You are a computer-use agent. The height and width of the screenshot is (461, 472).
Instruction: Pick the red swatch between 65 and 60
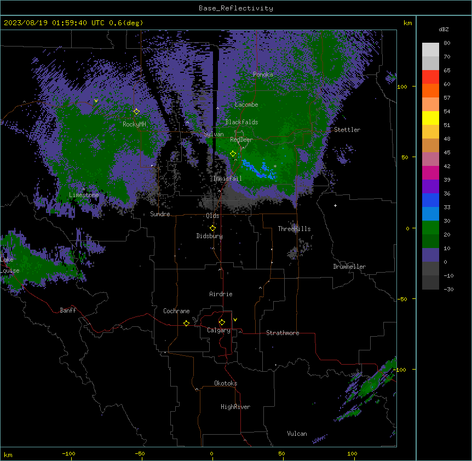tap(430, 77)
